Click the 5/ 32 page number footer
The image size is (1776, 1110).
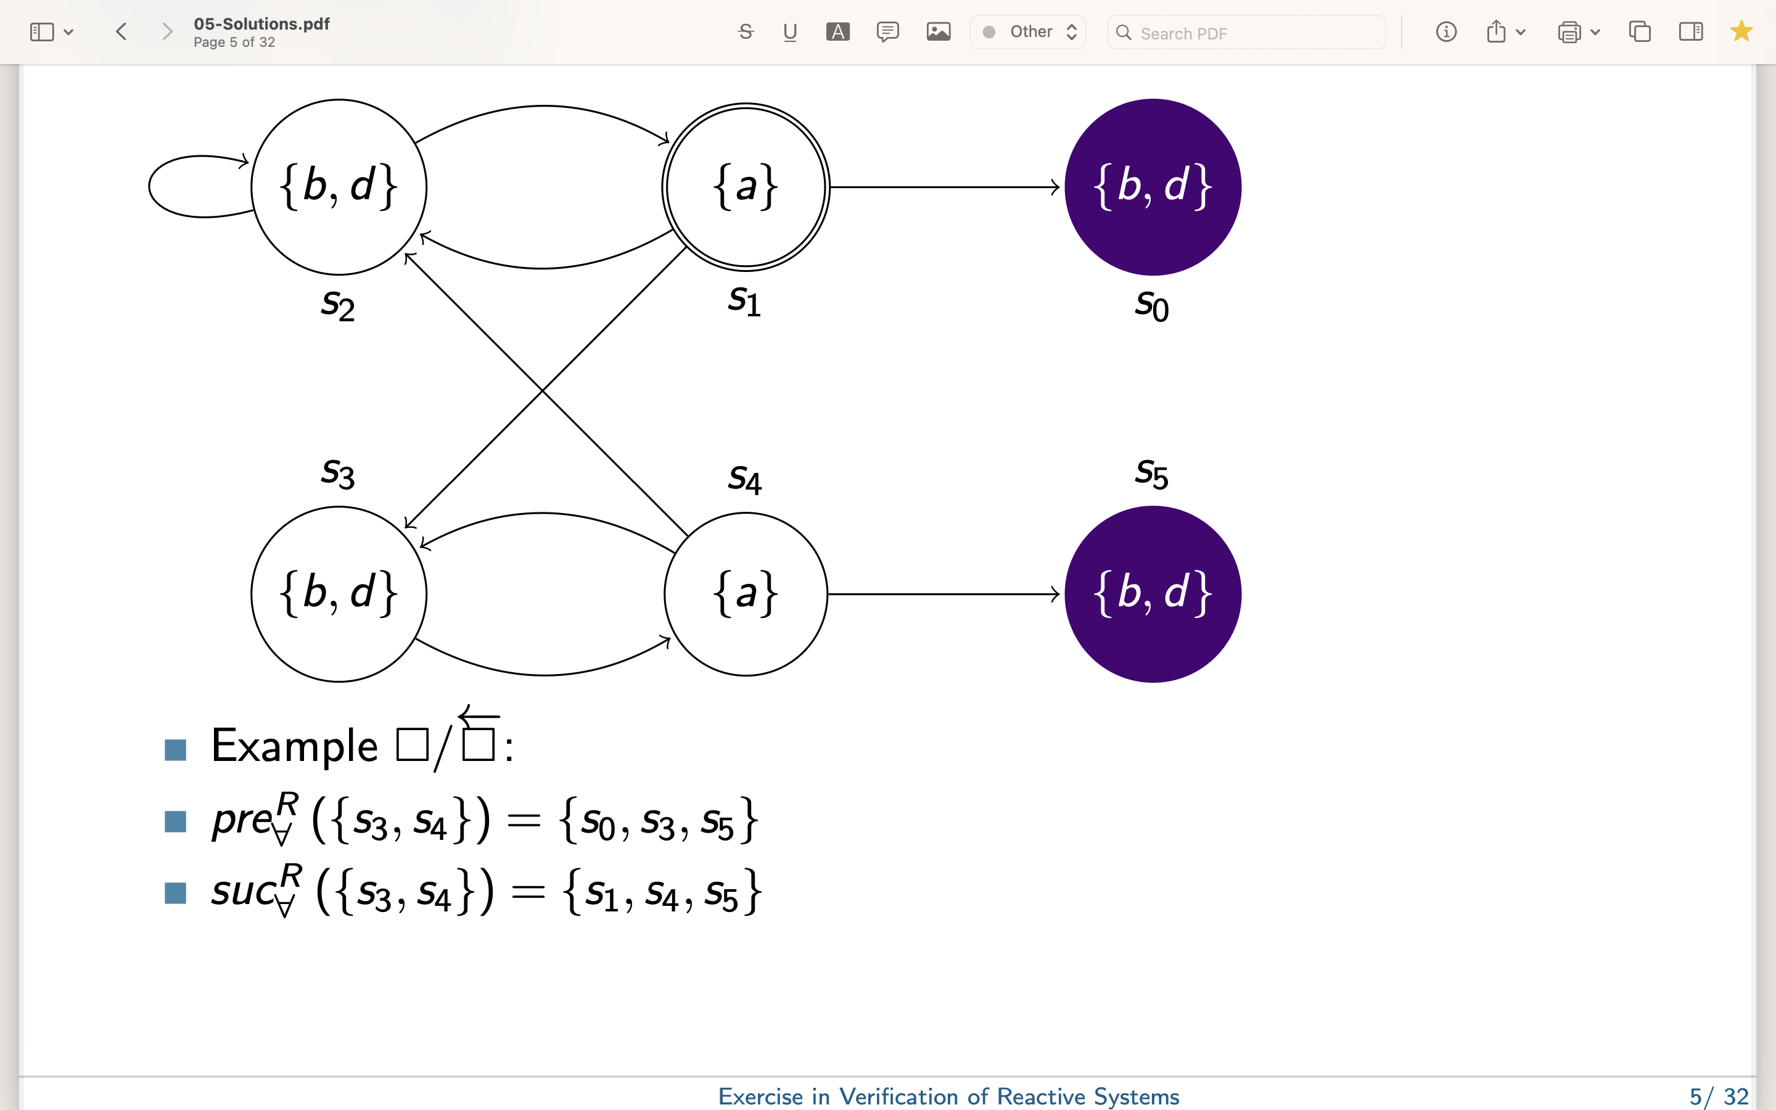point(1719,1096)
